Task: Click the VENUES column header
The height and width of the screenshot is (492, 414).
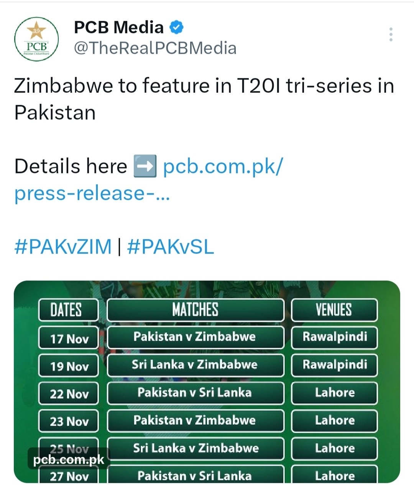Action: [334, 310]
